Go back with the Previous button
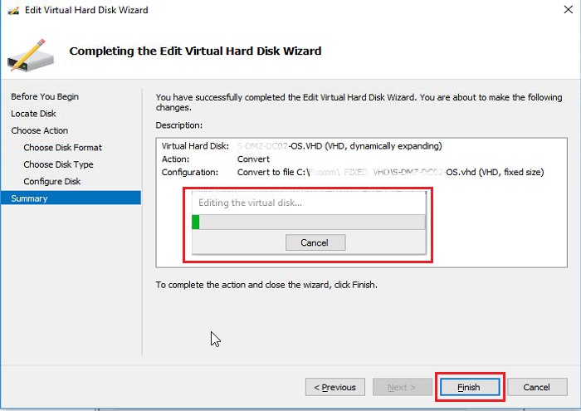This screenshot has height=411, width=581. [335, 387]
